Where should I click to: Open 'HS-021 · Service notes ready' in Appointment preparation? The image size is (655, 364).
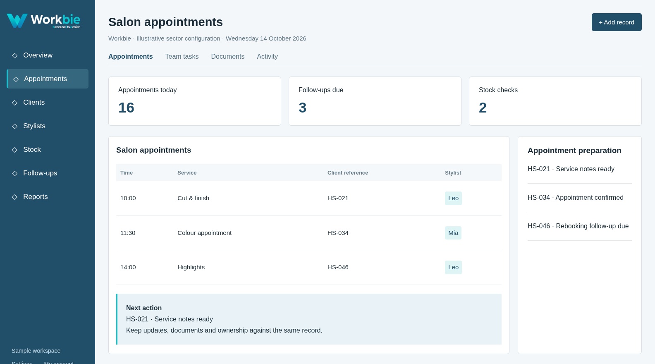click(571, 169)
